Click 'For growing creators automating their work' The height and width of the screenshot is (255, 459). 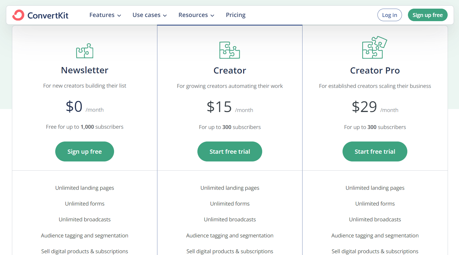point(230,86)
